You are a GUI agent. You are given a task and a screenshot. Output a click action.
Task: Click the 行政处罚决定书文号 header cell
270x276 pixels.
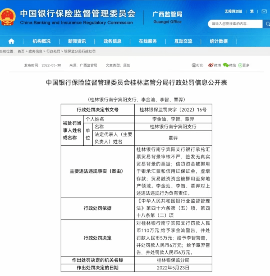coord(98,110)
